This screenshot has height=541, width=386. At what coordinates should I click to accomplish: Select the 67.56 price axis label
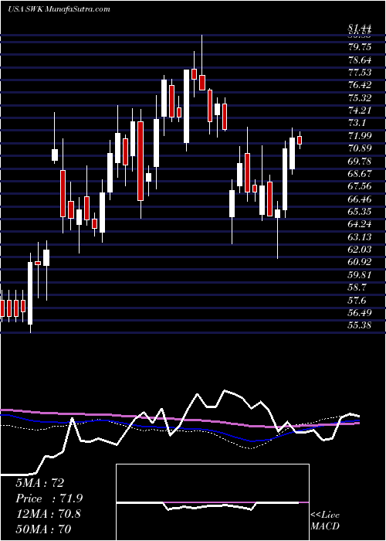pyautogui.click(x=359, y=186)
